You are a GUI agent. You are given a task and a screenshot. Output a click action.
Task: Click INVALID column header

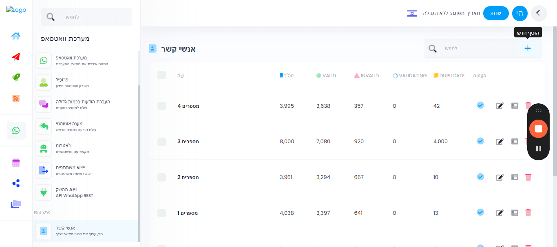pyautogui.click(x=367, y=76)
